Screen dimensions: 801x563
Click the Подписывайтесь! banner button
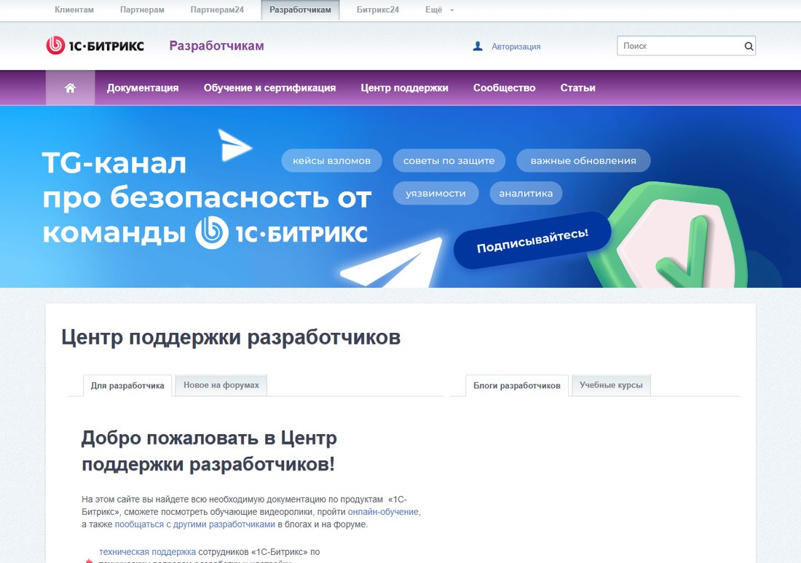[532, 240]
